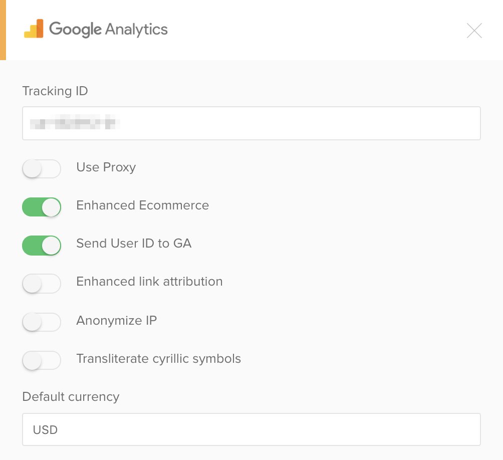
Task: Click the Tracking ID field label
Action: tap(55, 91)
